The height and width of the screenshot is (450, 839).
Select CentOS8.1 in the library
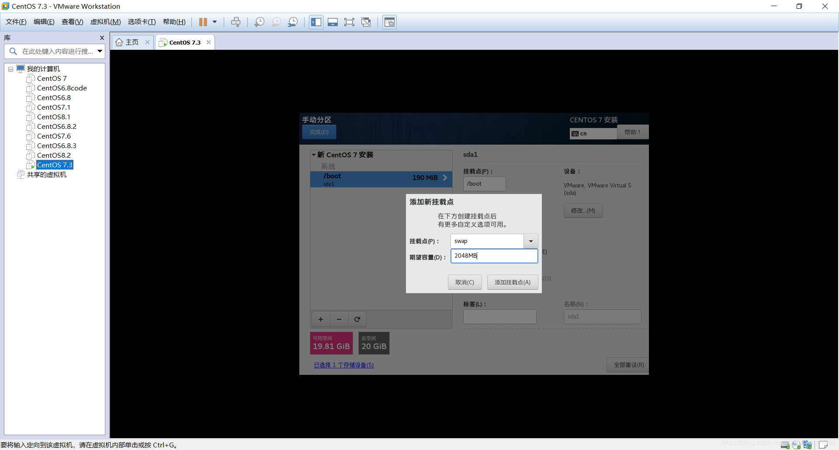click(x=53, y=117)
